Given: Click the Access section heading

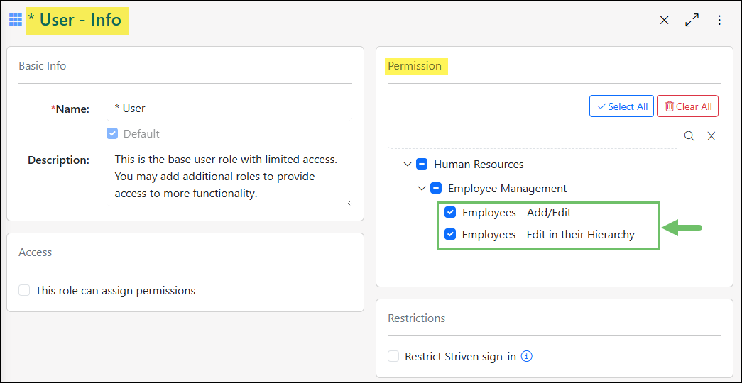Looking at the screenshot, I should (36, 252).
